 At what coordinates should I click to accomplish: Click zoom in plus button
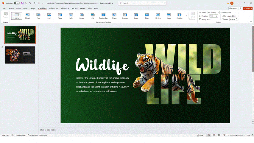pos(244,135)
